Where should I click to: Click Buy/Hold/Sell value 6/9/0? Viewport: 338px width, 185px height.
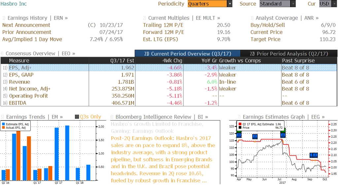point(328,25)
